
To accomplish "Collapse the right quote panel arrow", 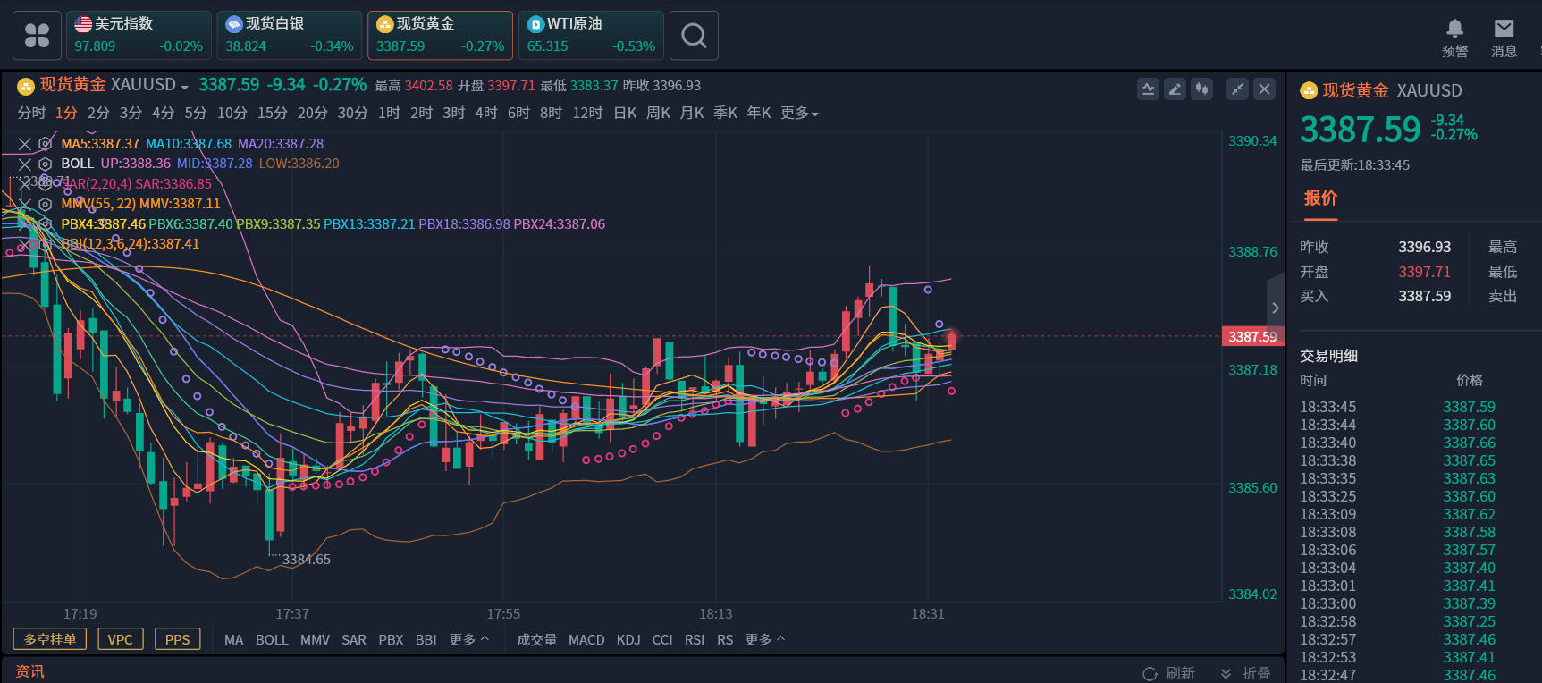I will (x=1276, y=308).
